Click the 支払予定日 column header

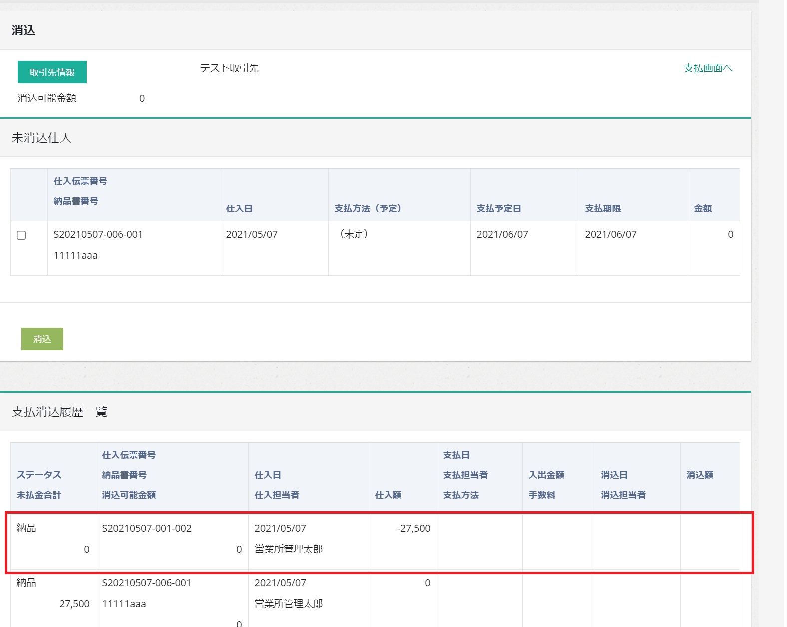tap(498, 209)
